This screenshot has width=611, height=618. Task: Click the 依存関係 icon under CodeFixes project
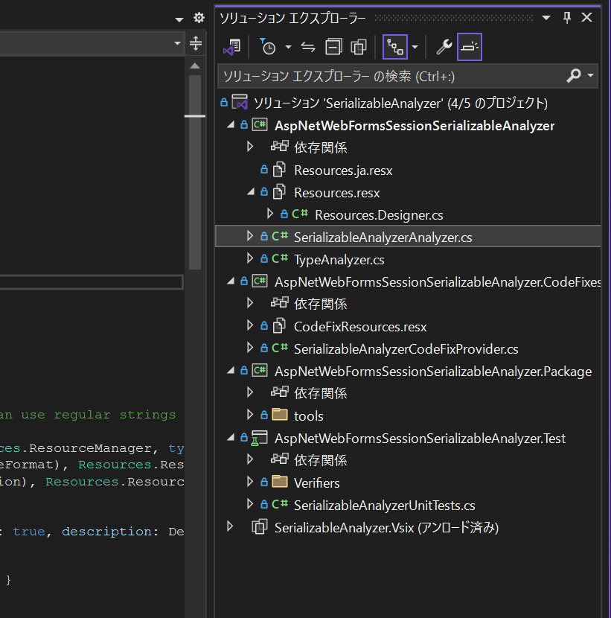[280, 303]
